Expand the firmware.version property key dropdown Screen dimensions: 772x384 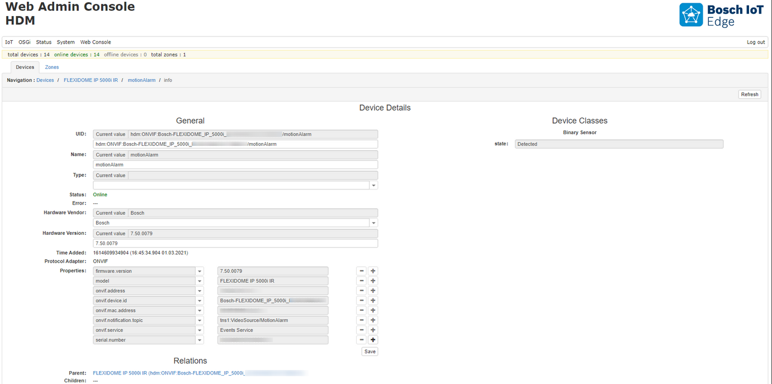[x=200, y=271]
